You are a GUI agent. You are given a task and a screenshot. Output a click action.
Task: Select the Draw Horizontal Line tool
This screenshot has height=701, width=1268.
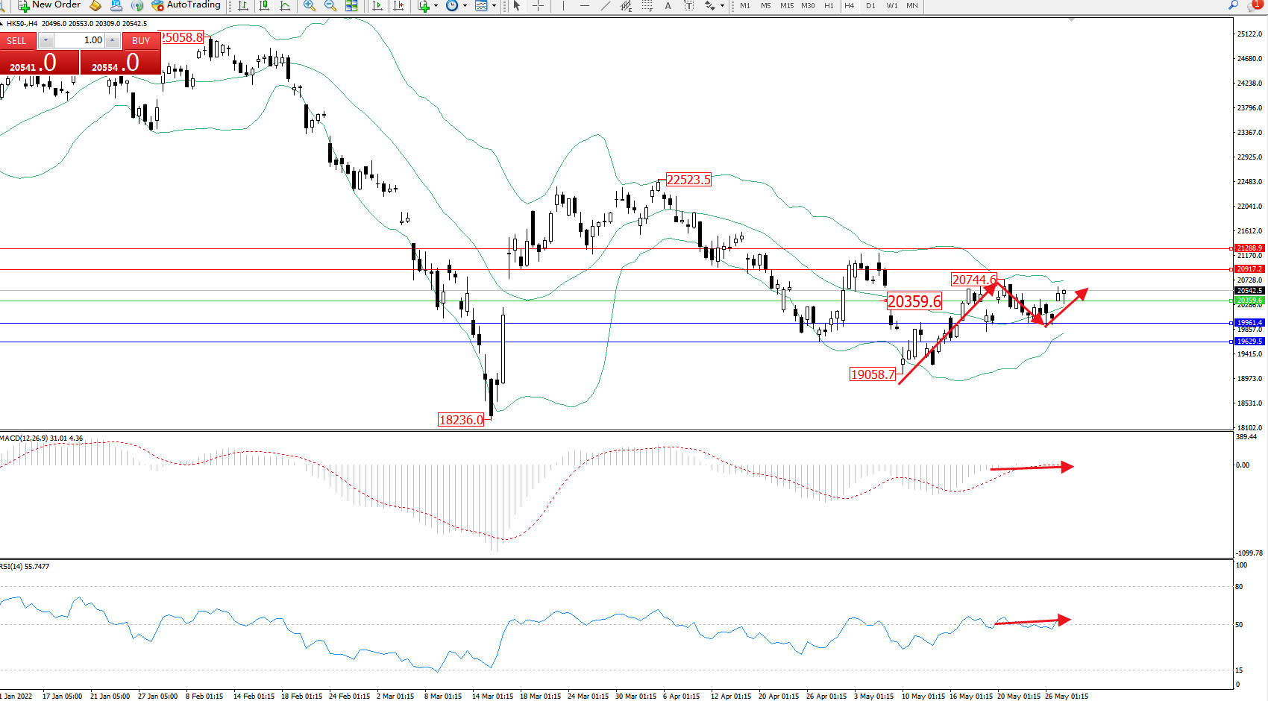[585, 6]
